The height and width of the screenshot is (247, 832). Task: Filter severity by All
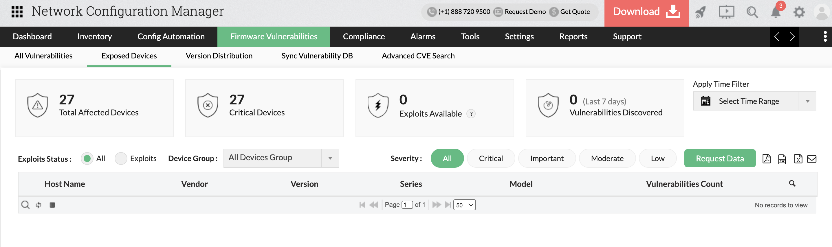tap(447, 158)
